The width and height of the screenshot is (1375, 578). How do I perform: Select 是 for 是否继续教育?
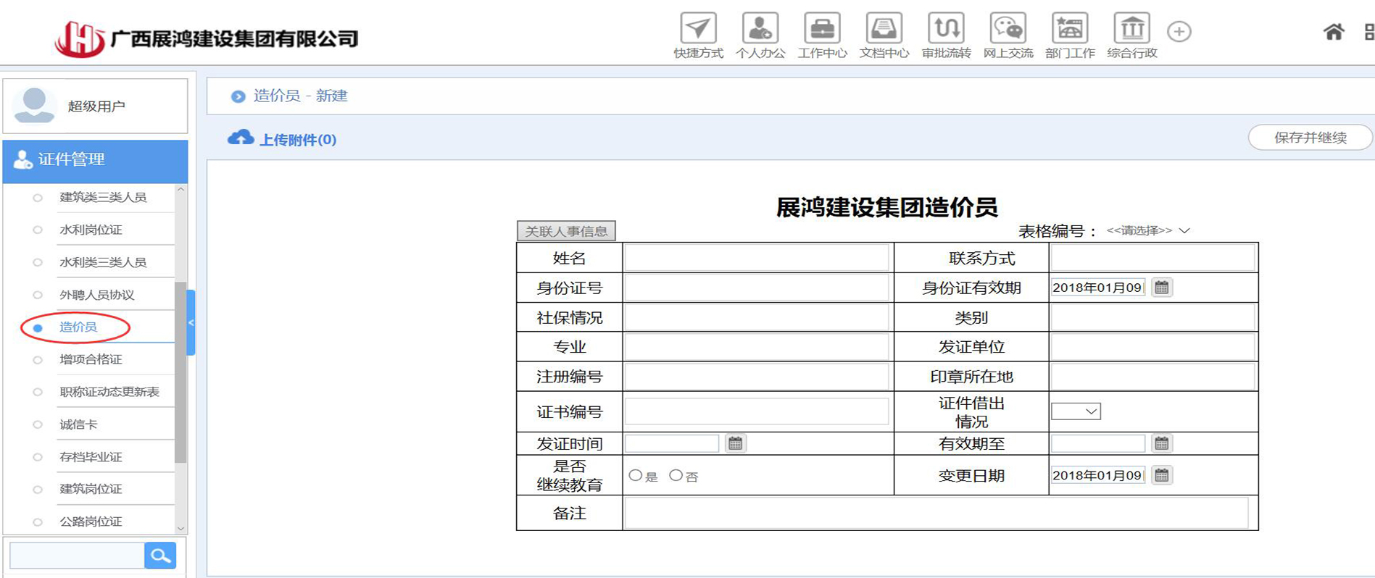pos(636,475)
